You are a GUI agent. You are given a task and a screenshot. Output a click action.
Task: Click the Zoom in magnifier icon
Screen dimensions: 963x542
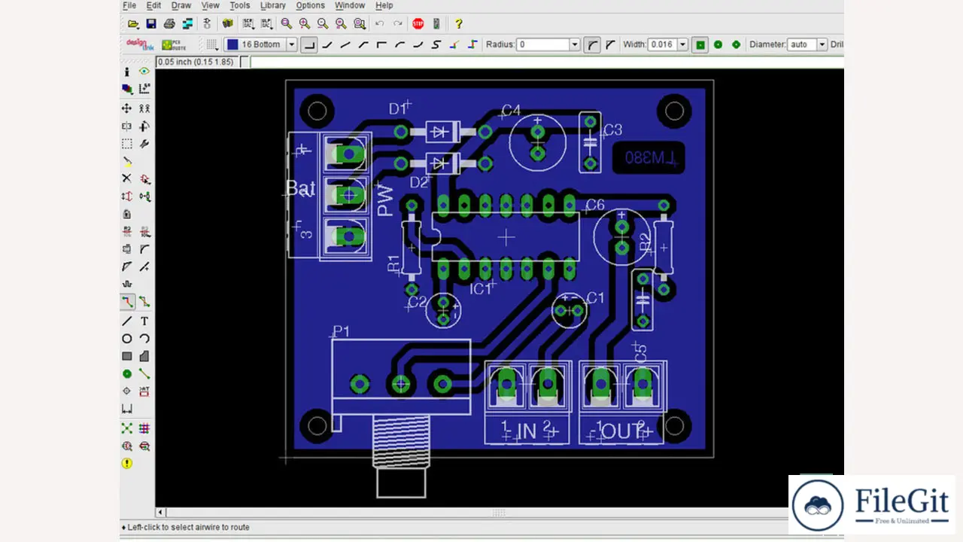click(304, 24)
